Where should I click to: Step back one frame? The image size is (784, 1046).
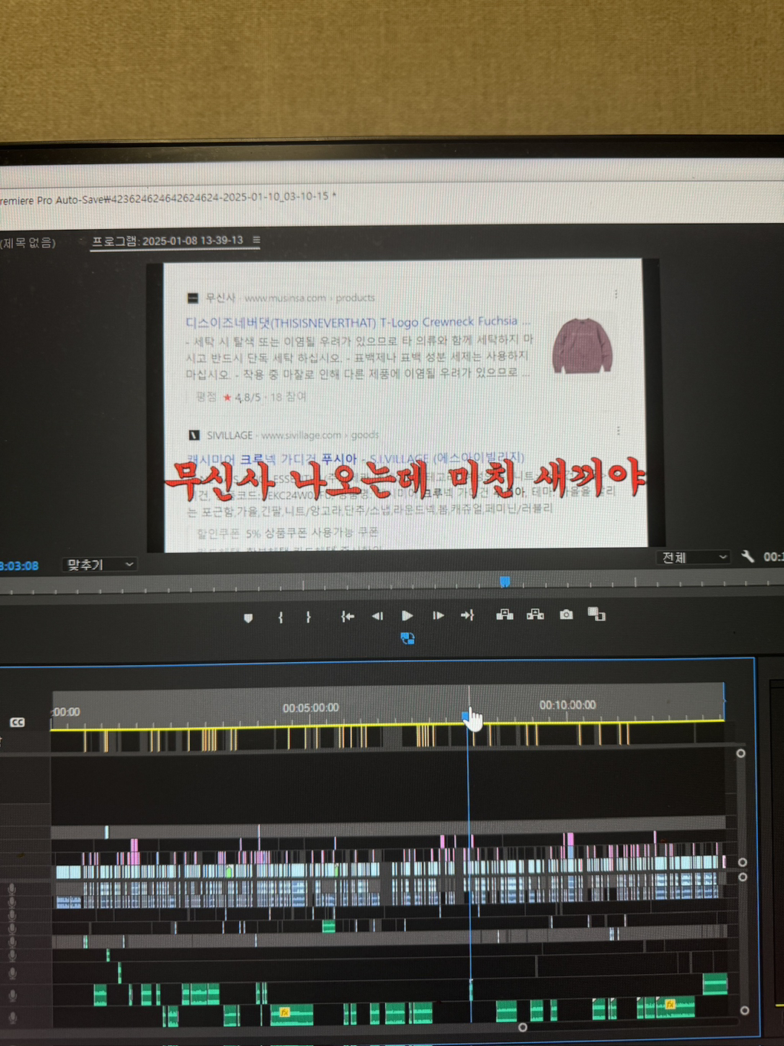(x=377, y=616)
